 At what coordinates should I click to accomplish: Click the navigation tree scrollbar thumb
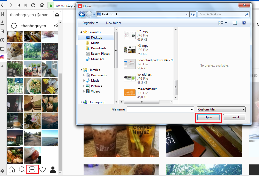pos(116,50)
